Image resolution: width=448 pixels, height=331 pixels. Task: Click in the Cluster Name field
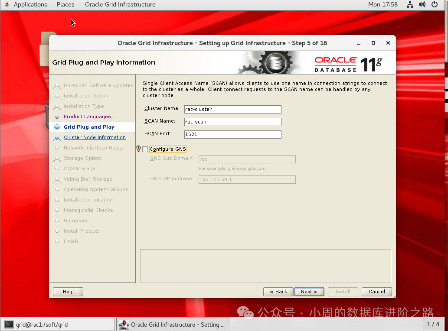233,109
